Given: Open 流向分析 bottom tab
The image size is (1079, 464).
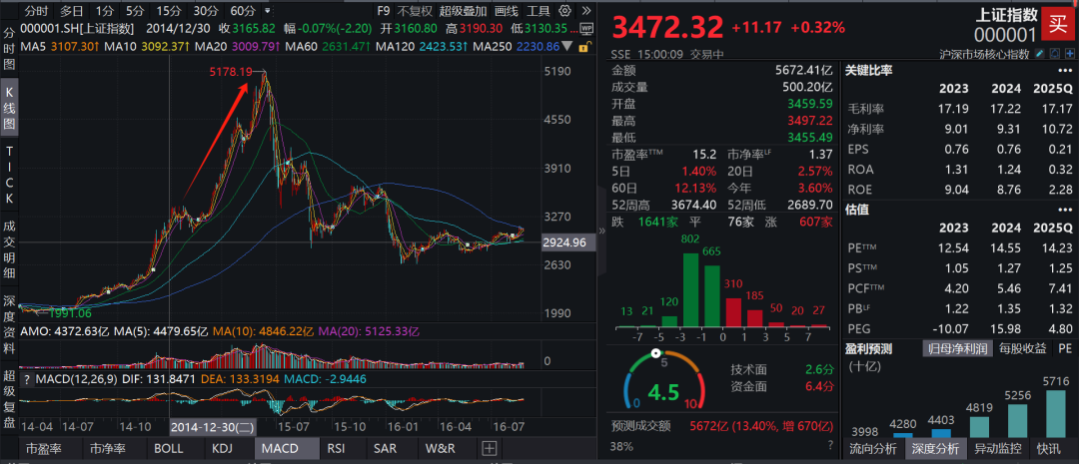Looking at the screenshot, I should (872, 449).
